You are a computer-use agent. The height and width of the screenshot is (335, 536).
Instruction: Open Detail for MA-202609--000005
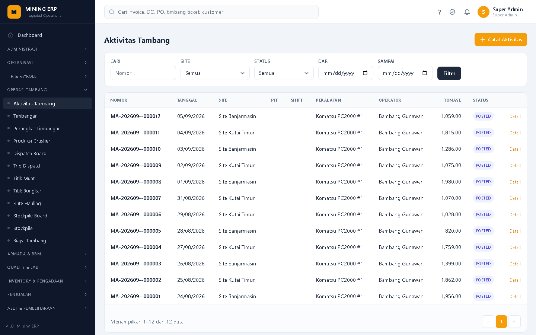515,231
